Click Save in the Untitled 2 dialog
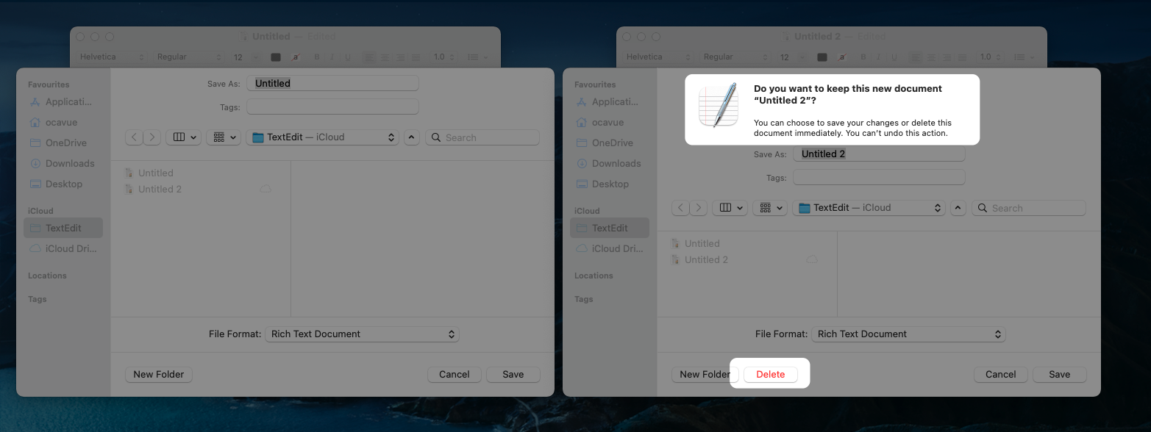This screenshot has width=1151, height=432. pos(1060,374)
